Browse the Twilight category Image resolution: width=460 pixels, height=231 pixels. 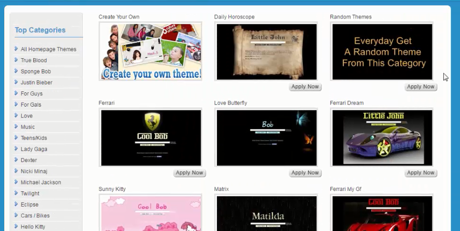(30, 193)
